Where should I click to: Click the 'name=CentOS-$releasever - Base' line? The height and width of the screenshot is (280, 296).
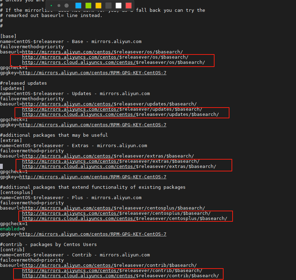pos(71,42)
